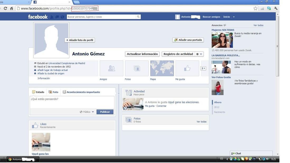Click the Actividad section icon
The image size is (290, 163).
129,93
